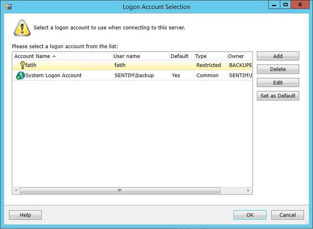Minimize the Logon Account Selection window
This screenshot has height=229, width=313.
pos(274,5)
